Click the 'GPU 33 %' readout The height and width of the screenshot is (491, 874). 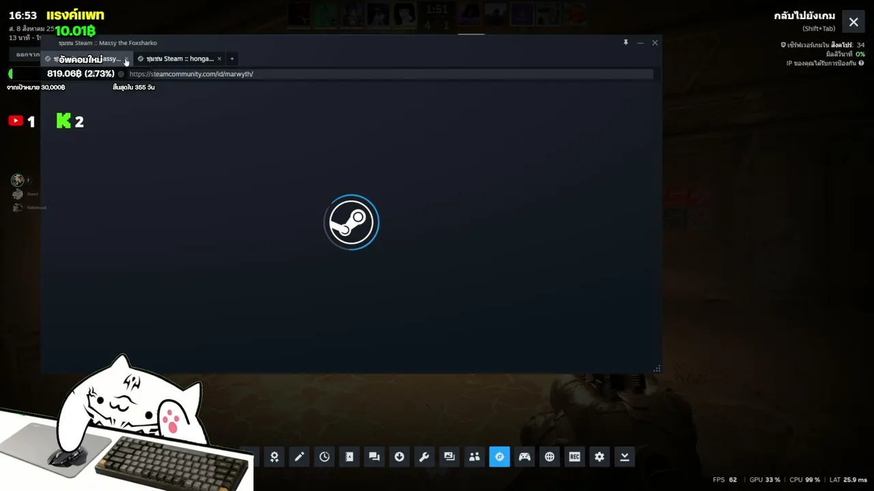(765, 479)
